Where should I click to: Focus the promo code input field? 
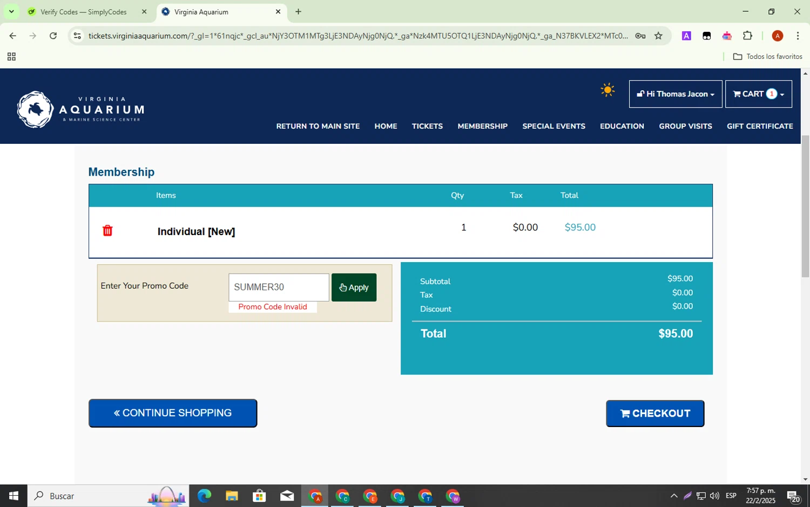point(279,287)
